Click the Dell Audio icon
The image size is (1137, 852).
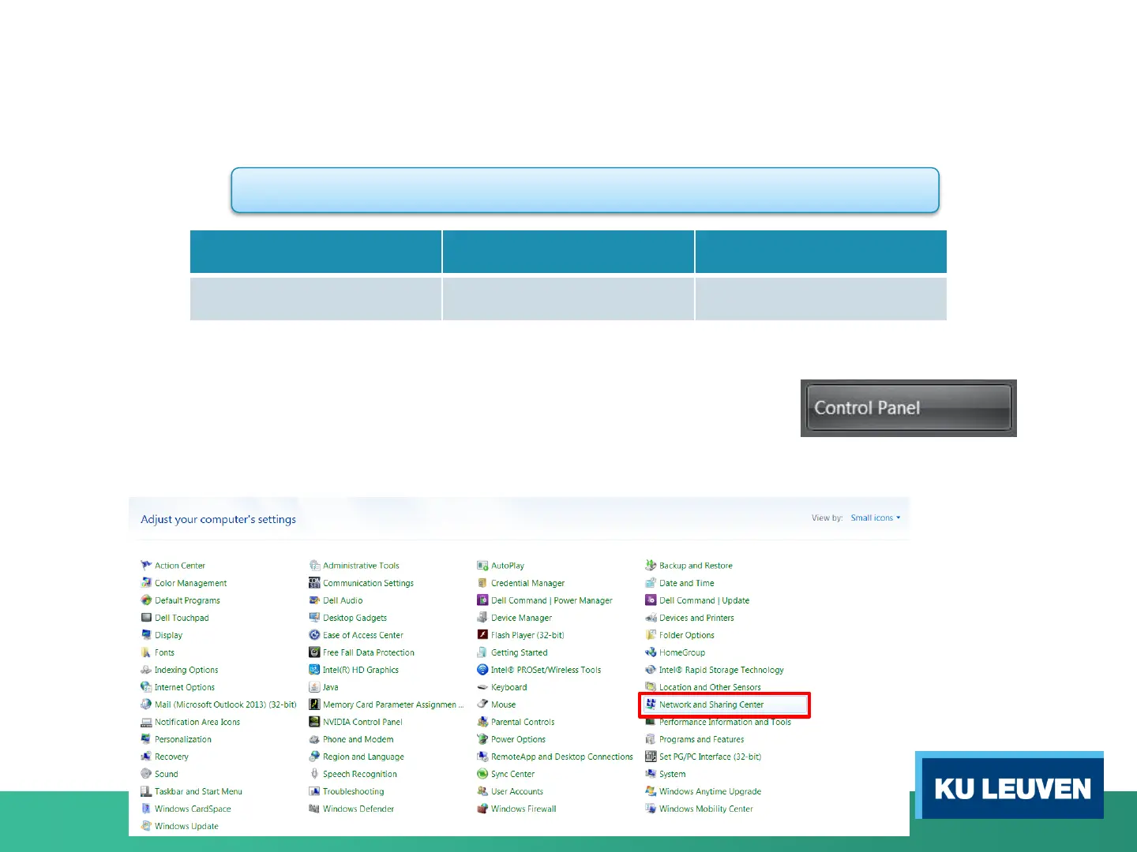coord(314,600)
